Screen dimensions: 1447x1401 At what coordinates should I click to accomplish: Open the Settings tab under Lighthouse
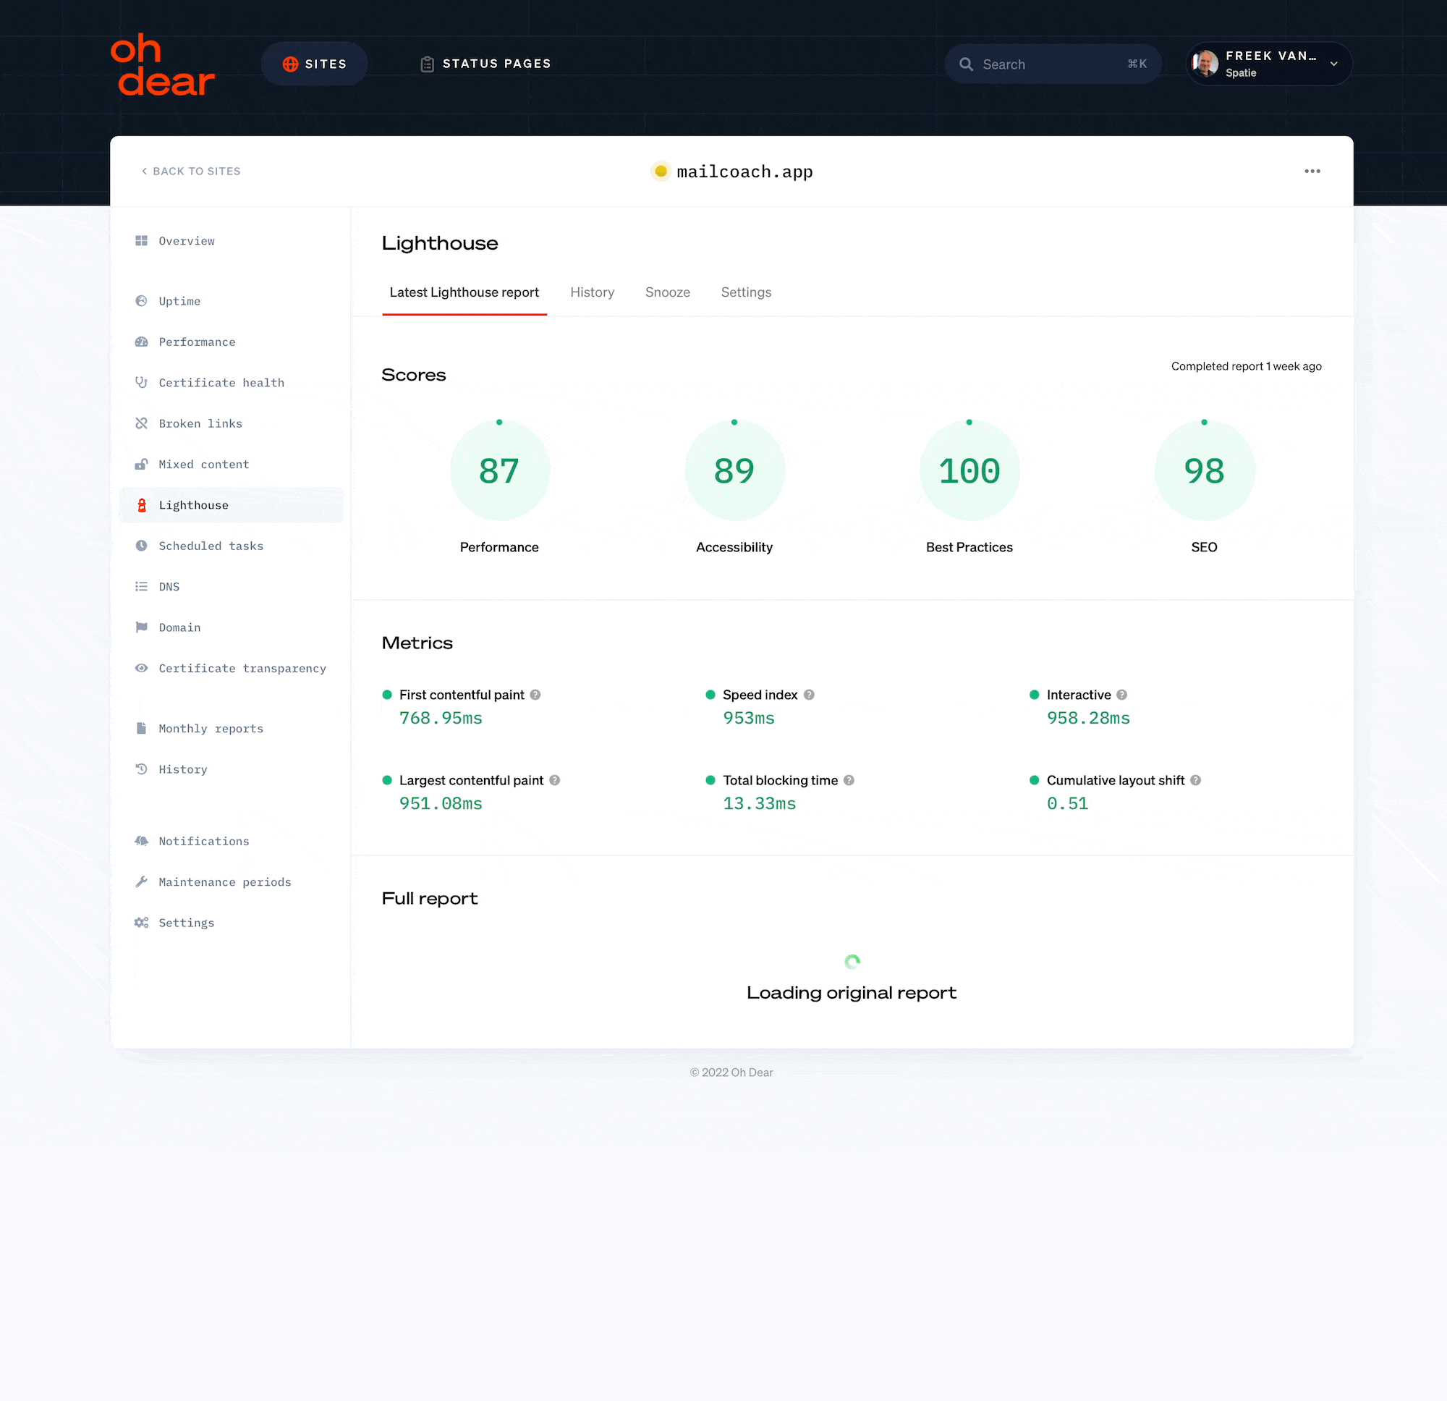(x=747, y=292)
